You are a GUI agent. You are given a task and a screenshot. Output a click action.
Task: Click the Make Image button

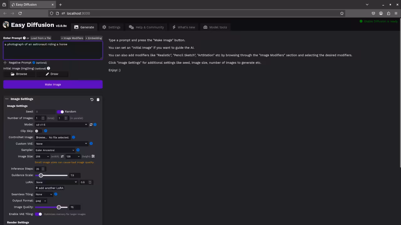coord(53,84)
